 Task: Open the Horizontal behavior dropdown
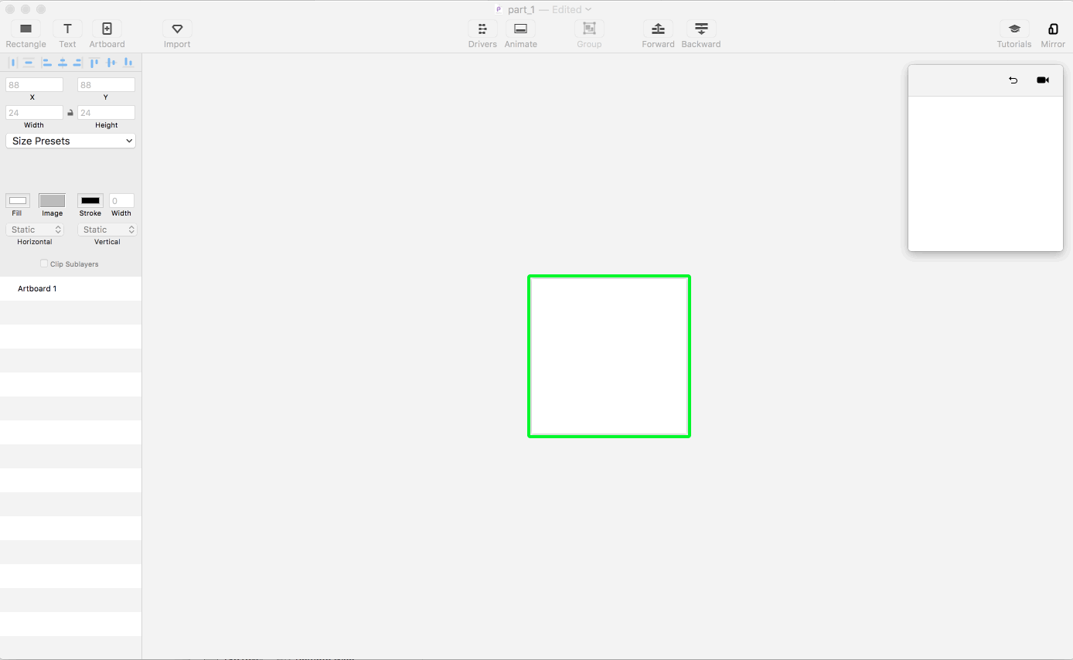pyautogui.click(x=34, y=229)
